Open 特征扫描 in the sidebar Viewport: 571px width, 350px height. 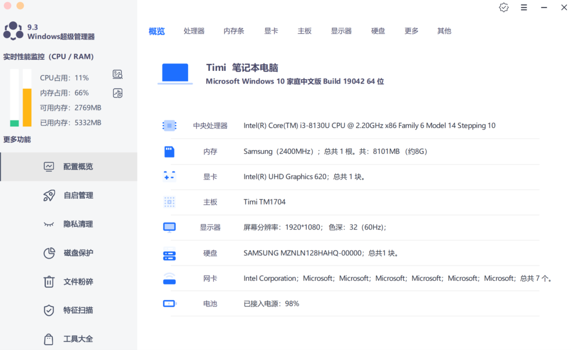point(69,310)
